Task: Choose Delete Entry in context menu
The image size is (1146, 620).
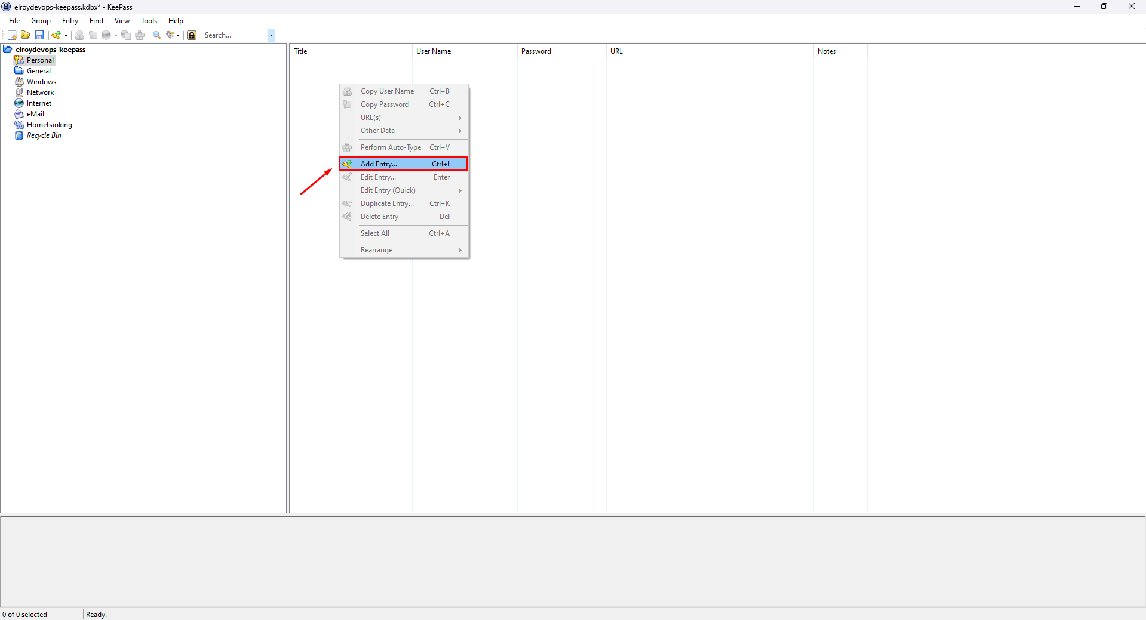Action: coord(404,217)
